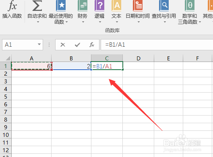This screenshot has width=213, height=157.
Task: Select row 6 header
Action: point(6,104)
